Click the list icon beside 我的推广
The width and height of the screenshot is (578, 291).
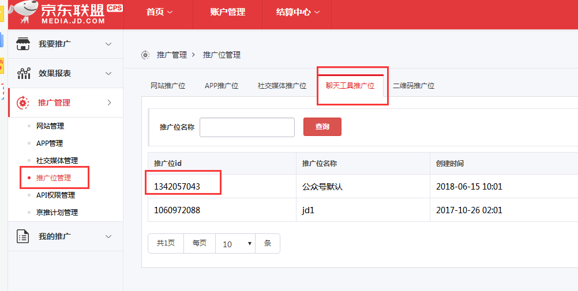pos(23,236)
